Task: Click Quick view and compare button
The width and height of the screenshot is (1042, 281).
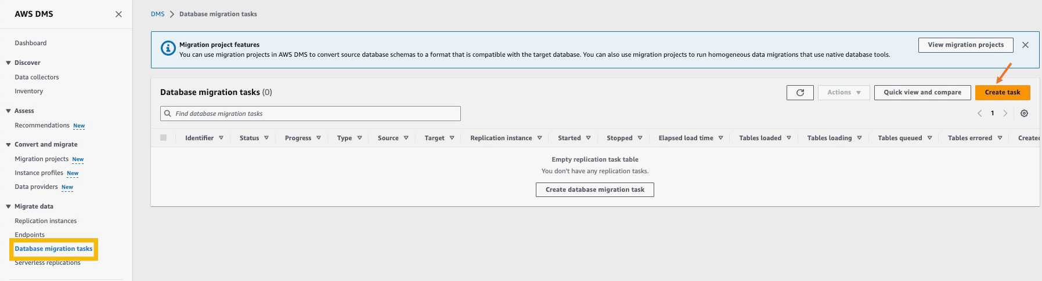Action: point(922,92)
